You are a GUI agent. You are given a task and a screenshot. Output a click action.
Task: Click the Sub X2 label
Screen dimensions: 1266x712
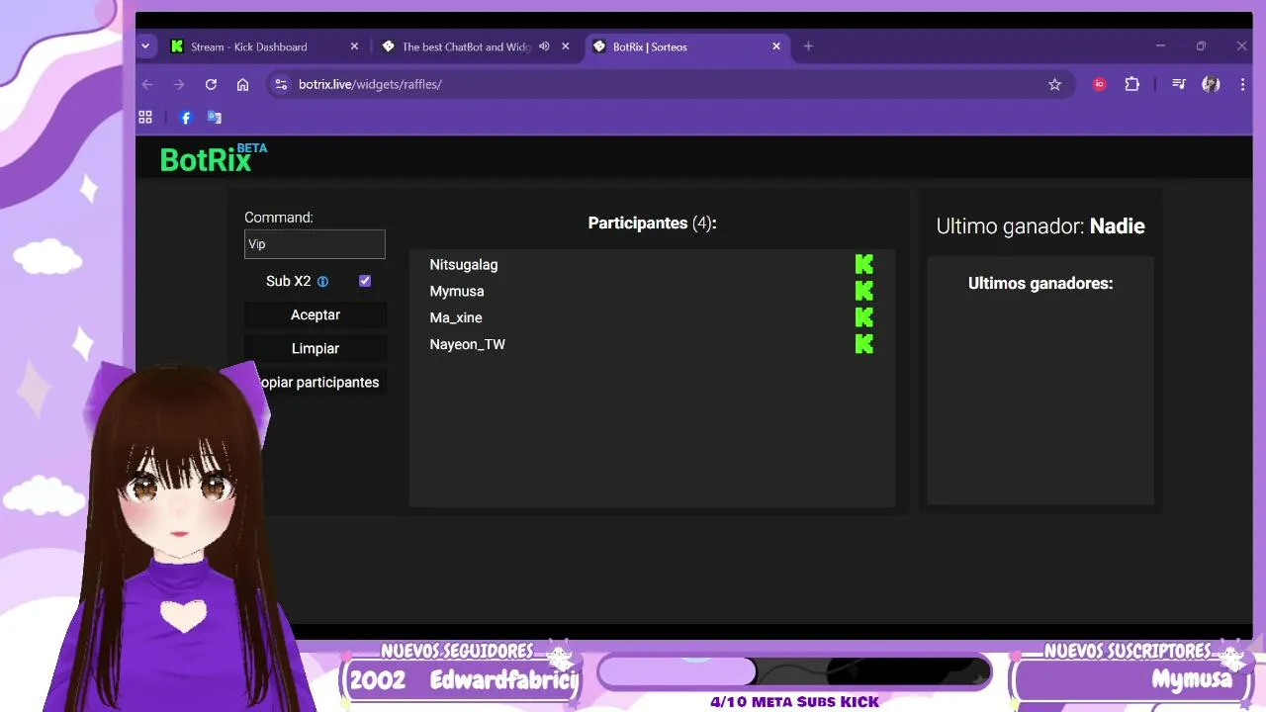click(288, 281)
